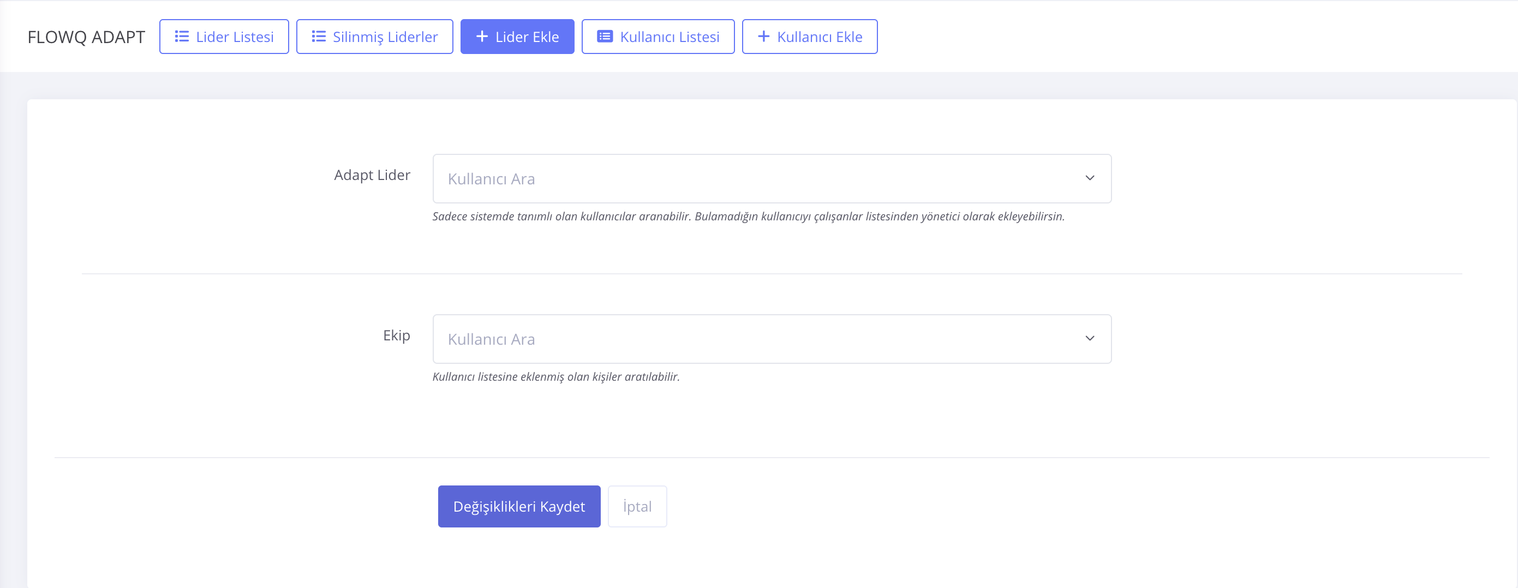Select the Lider Ekle tab label
Viewport: 1518px width, 588px height.
click(x=527, y=37)
